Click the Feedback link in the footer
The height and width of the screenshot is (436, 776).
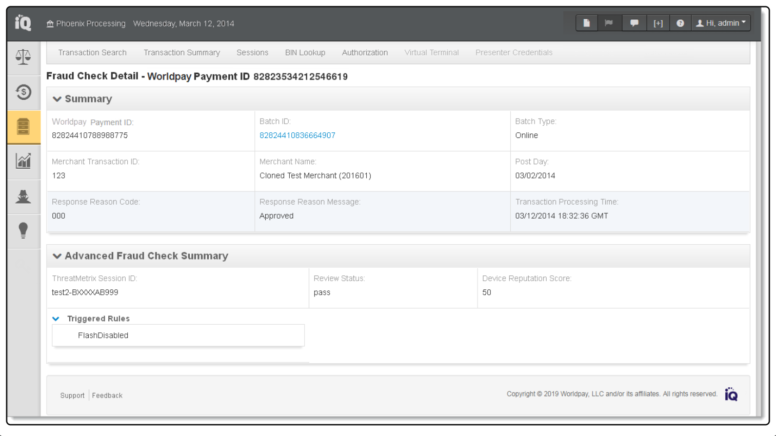pyautogui.click(x=107, y=395)
